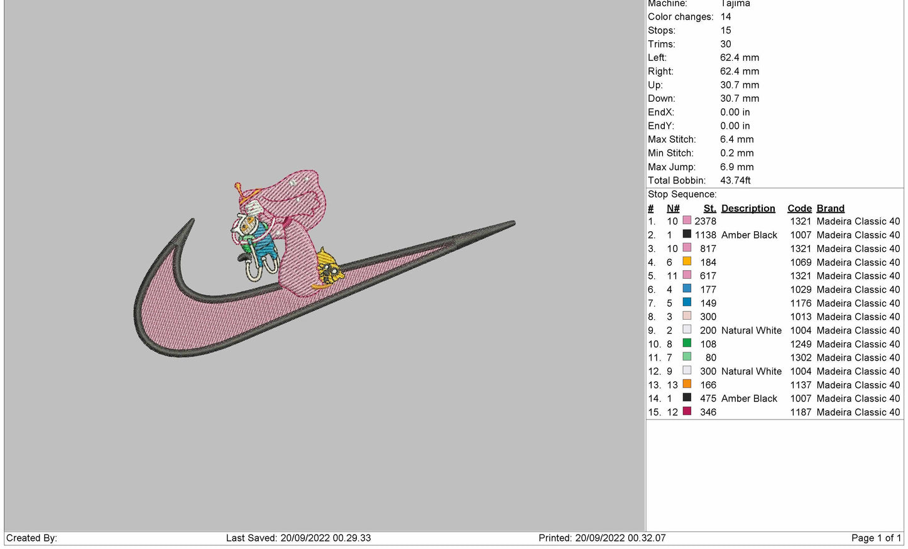Click the orange swatch with code 1137
The height and width of the screenshot is (549, 908).
point(687,384)
